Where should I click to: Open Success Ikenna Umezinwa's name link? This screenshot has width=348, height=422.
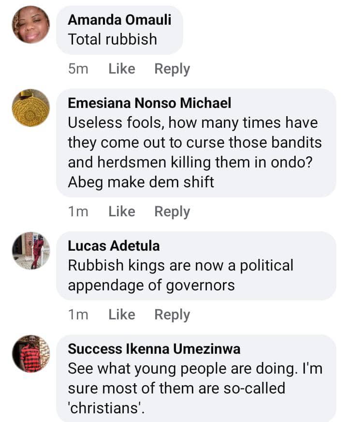pos(154,348)
